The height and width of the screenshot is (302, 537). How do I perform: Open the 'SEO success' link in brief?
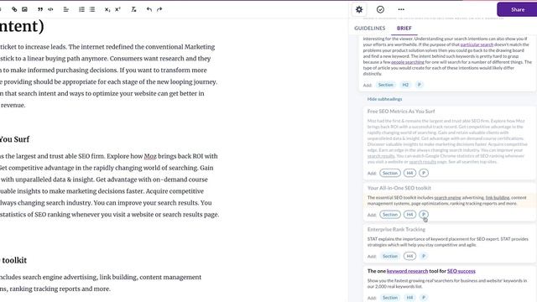[x=461, y=271]
